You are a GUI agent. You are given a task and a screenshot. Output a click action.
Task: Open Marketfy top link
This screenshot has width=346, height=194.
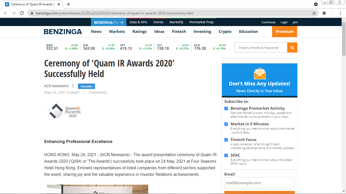pyautogui.click(x=176, y=22)
